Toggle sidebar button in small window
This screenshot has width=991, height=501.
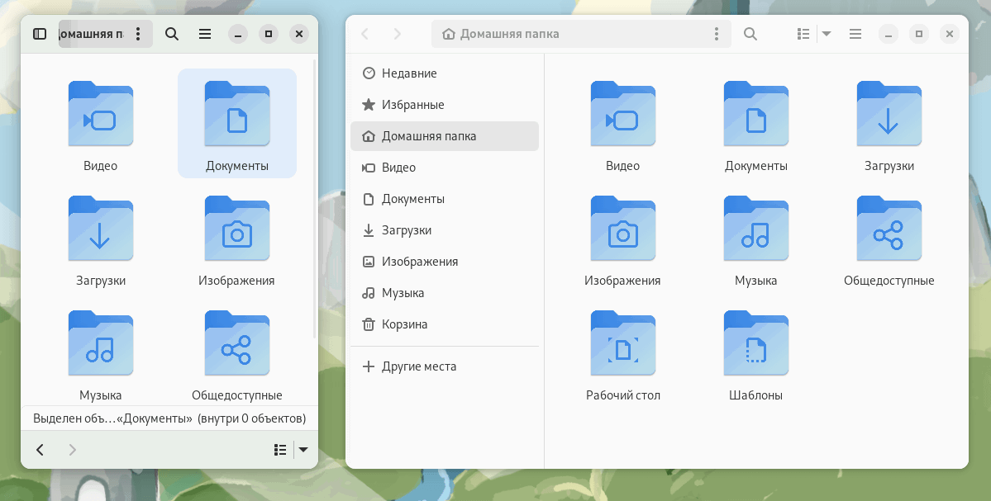39,34
